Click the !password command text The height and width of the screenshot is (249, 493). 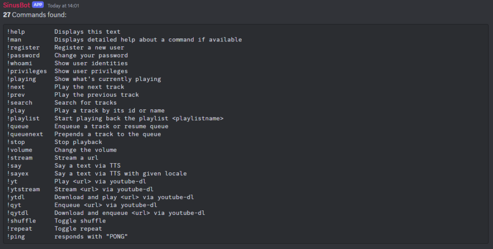click(x=23, y=55)
